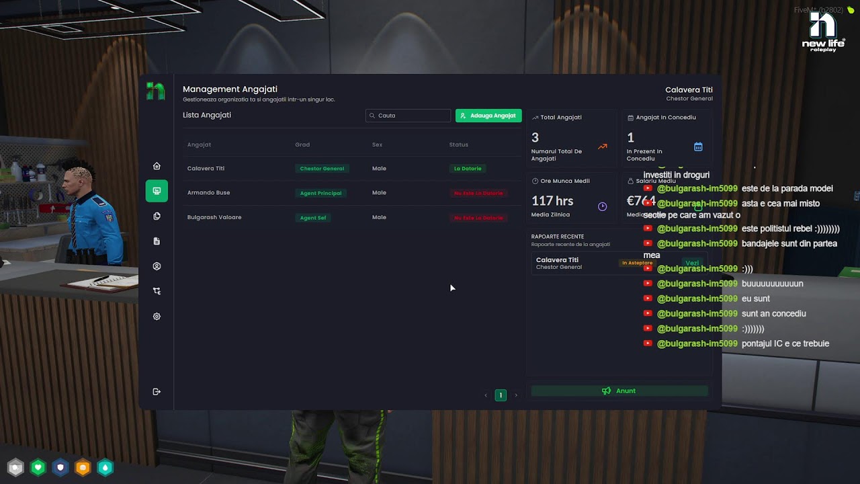Image resolution: width=860 pixels, height=484 pixels.
Task: Click the green heart health HUD icon
Action: pyautogui.click(x=38, y=467)
